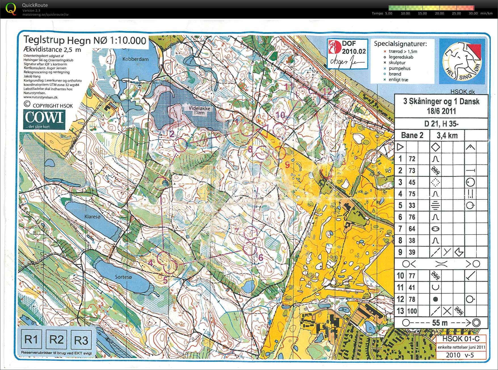Click control circle 6 on the map
This screenshot has width=498, height=370.
tap(250, 249)
